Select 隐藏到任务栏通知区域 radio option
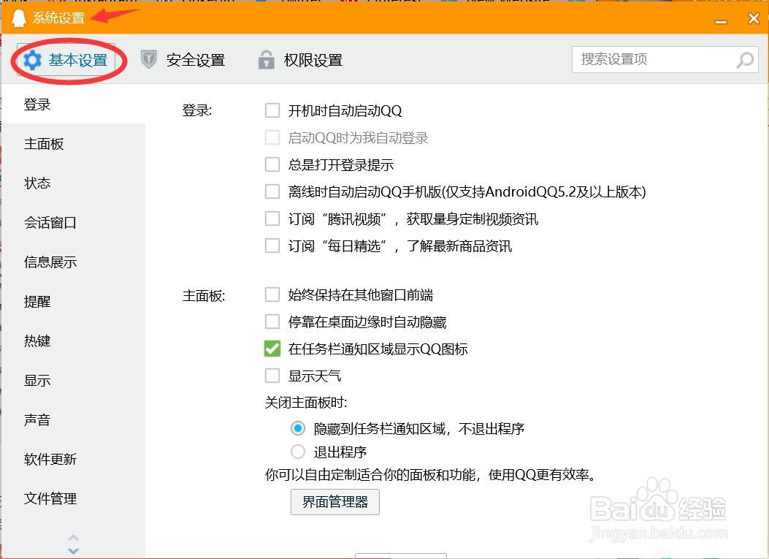The height and width of the screenshot is (559, 769). pos(298,428)
